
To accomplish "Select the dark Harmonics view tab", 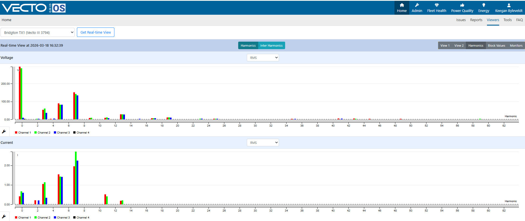I will coord(476,46).
